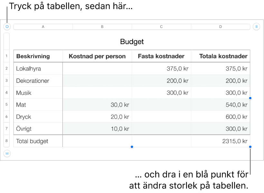This screenshot has width=264, height=193.
Task: Select Dekorationer total cost 200,0 kr
Action: tap(221, 81)
